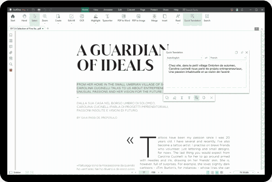Expand the Highlight dropdown arrow
The height and width of the screenshot is (182, 272).
pos(95,23)
